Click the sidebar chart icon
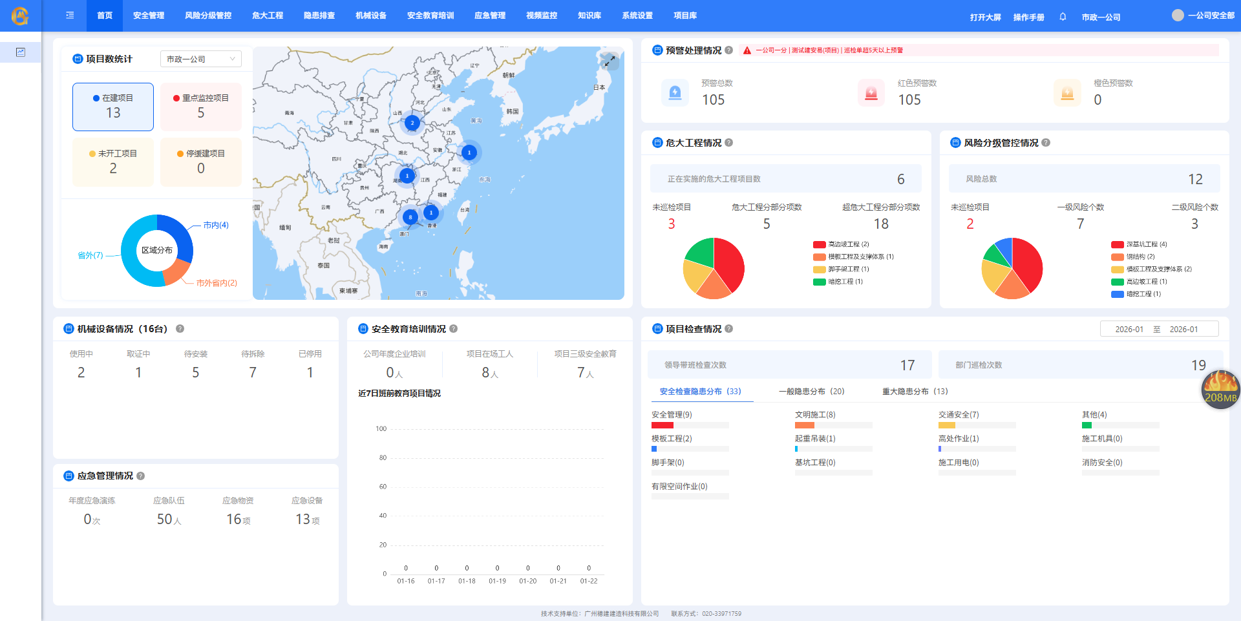 [x=21, y=52]
